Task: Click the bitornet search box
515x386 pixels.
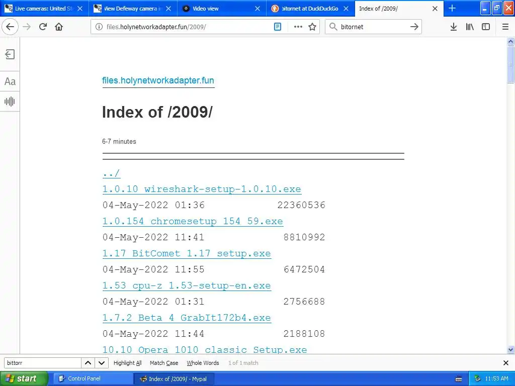Action: click(x=374, y=27)
